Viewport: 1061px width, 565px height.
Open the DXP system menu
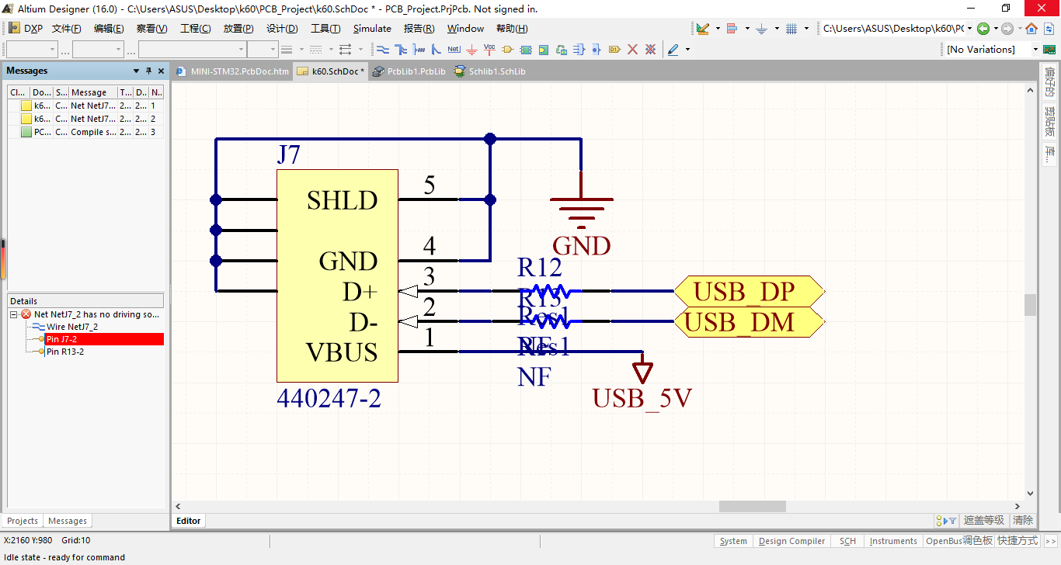25,29
